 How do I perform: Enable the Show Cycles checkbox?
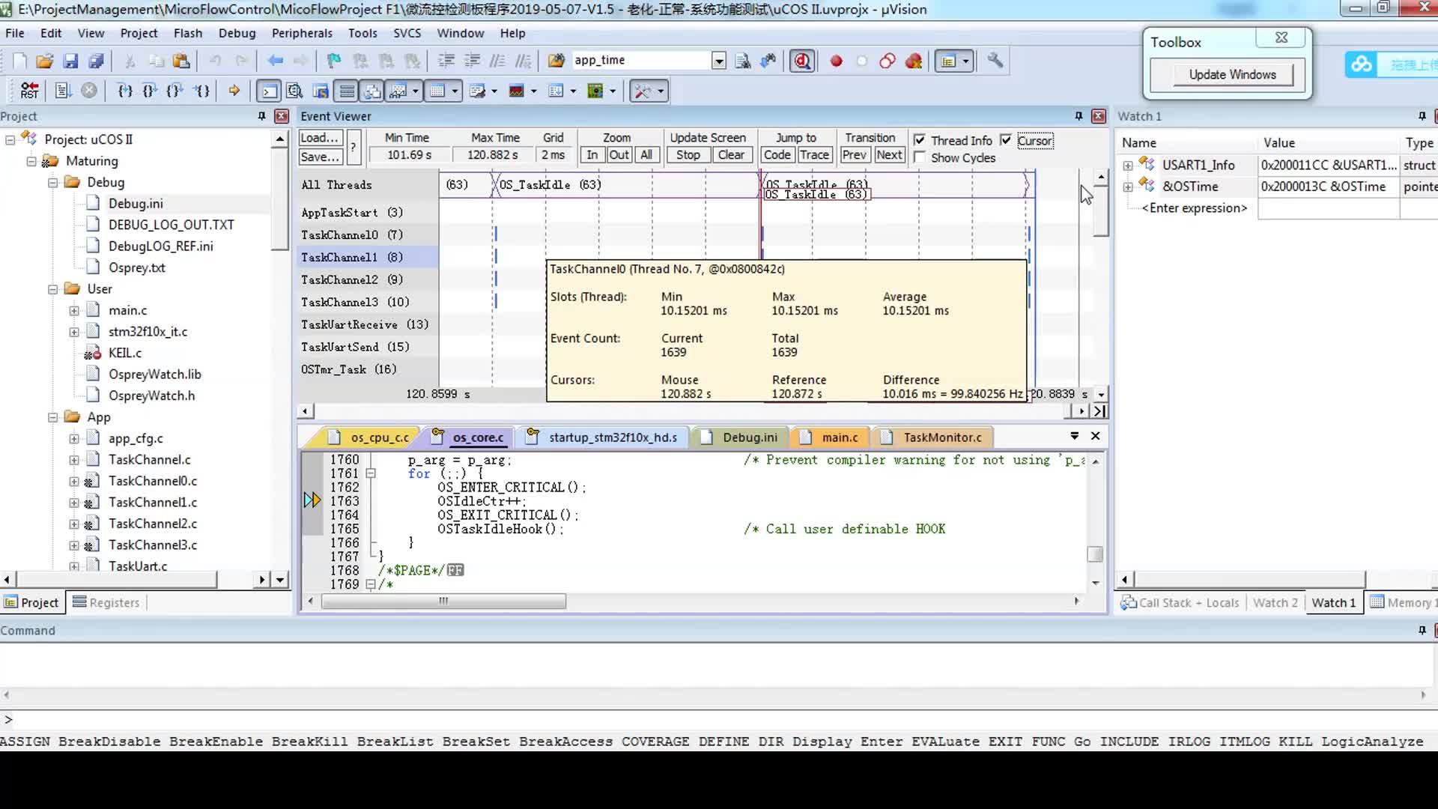(920, 157)
